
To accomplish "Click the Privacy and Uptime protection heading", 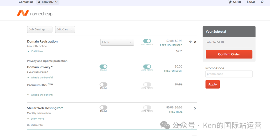I will click(47, 61).
